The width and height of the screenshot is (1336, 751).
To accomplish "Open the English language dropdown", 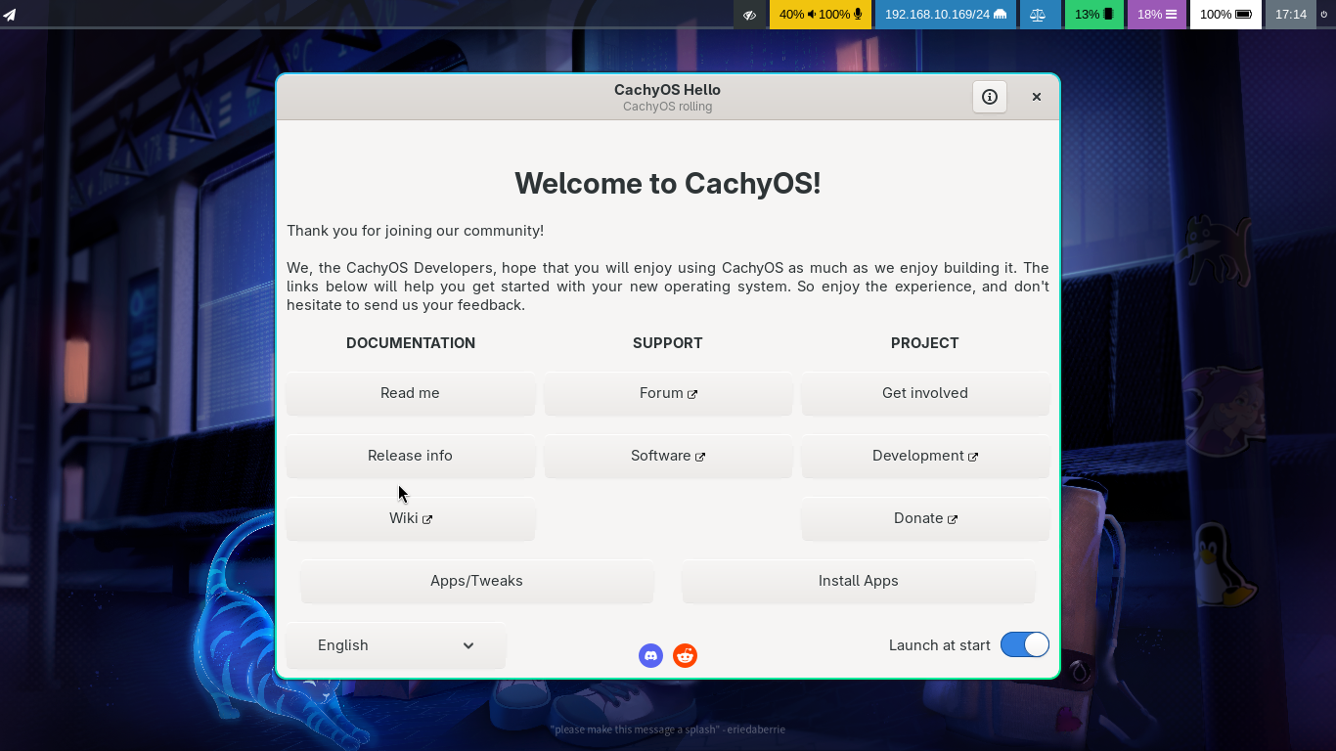I will coord(396,645).
